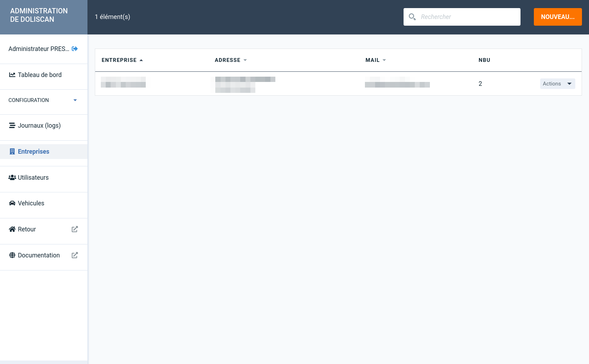Click the blurred entreprise name cell
This screenshot has height=364, width=589.
click(123, 82)
